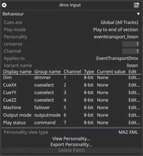This screenshot has height=156, width=143.
Task: Collapse the Behaviour section arrow
Action: tap(138, 14)
